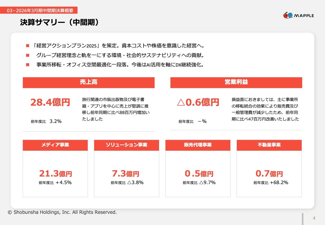Click the MAPPLE logo in the corner
The height and width of the screenshot is (225, 325).
click(x=298, y=15)
